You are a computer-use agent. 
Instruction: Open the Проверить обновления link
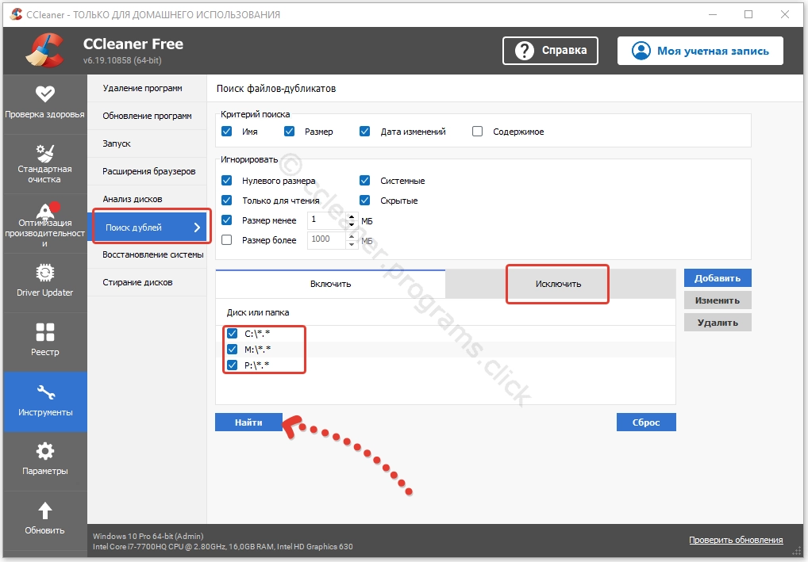735,541
